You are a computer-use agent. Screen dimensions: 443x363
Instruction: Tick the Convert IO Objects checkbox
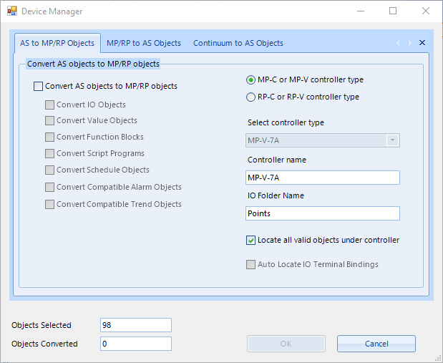click(x=49, y=105)
